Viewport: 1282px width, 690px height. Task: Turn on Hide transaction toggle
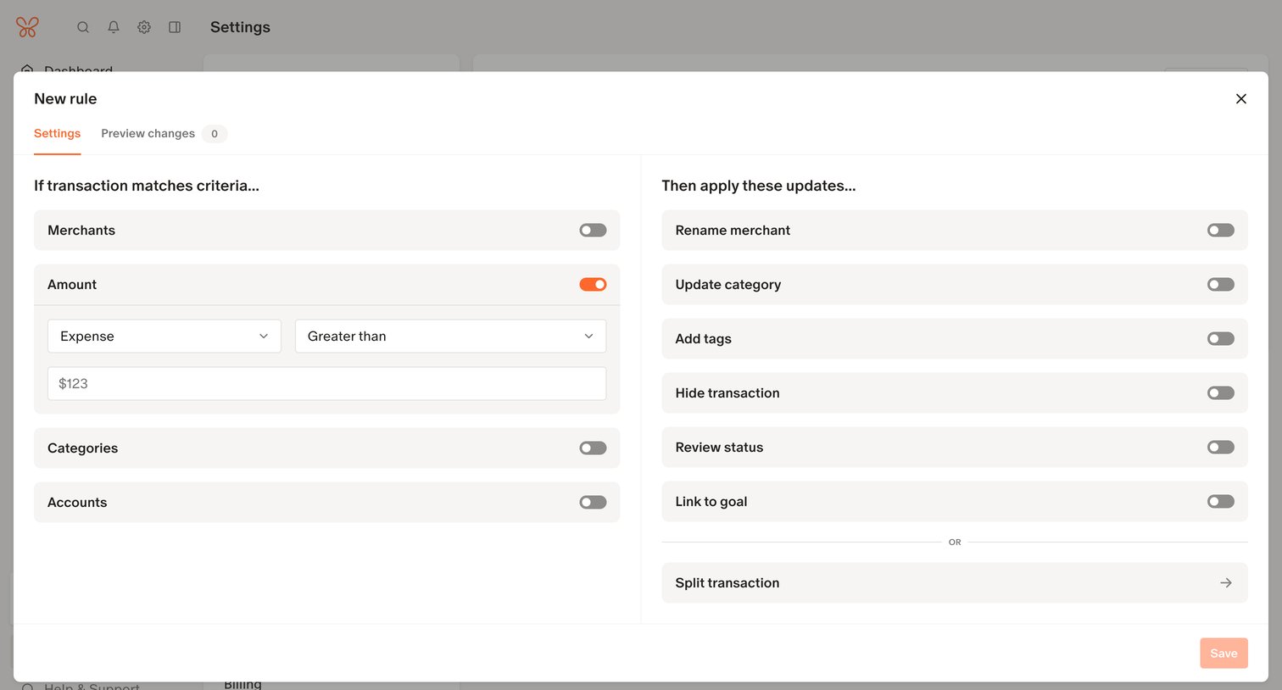click(1221, 393)
